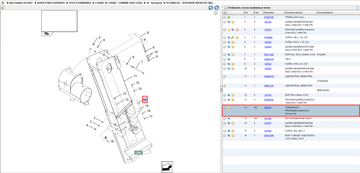This screenshot has width=360, height=173.
Task: Select callout 14 in the diagram
Action: pyautogui.click(x=145, y=100)
